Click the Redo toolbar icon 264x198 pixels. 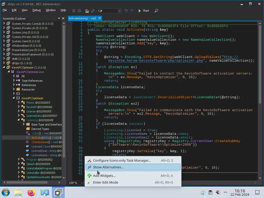132,11
